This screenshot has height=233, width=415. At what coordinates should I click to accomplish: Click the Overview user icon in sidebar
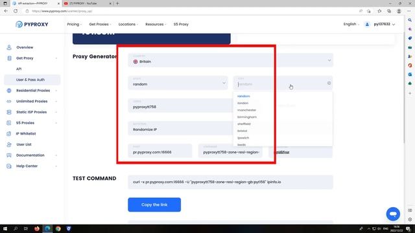(9, 47)
